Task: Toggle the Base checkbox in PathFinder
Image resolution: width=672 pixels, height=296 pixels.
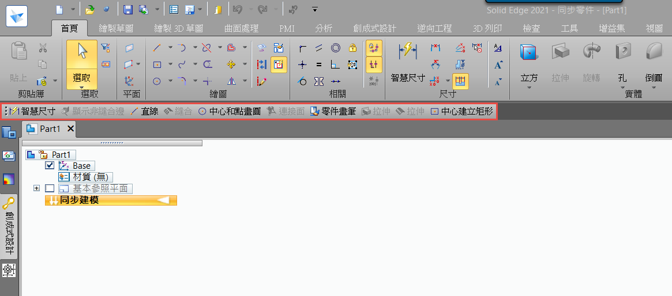Action: (50, 165)
